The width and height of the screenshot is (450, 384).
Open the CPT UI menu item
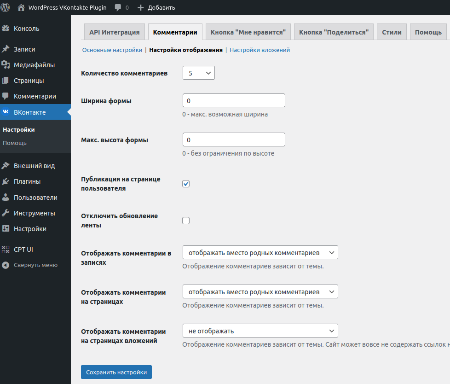tap(35, 250)
